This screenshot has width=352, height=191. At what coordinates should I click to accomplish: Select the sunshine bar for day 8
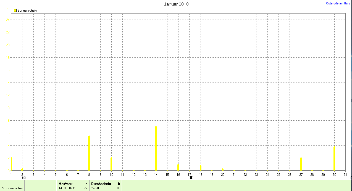pos(89,153)
